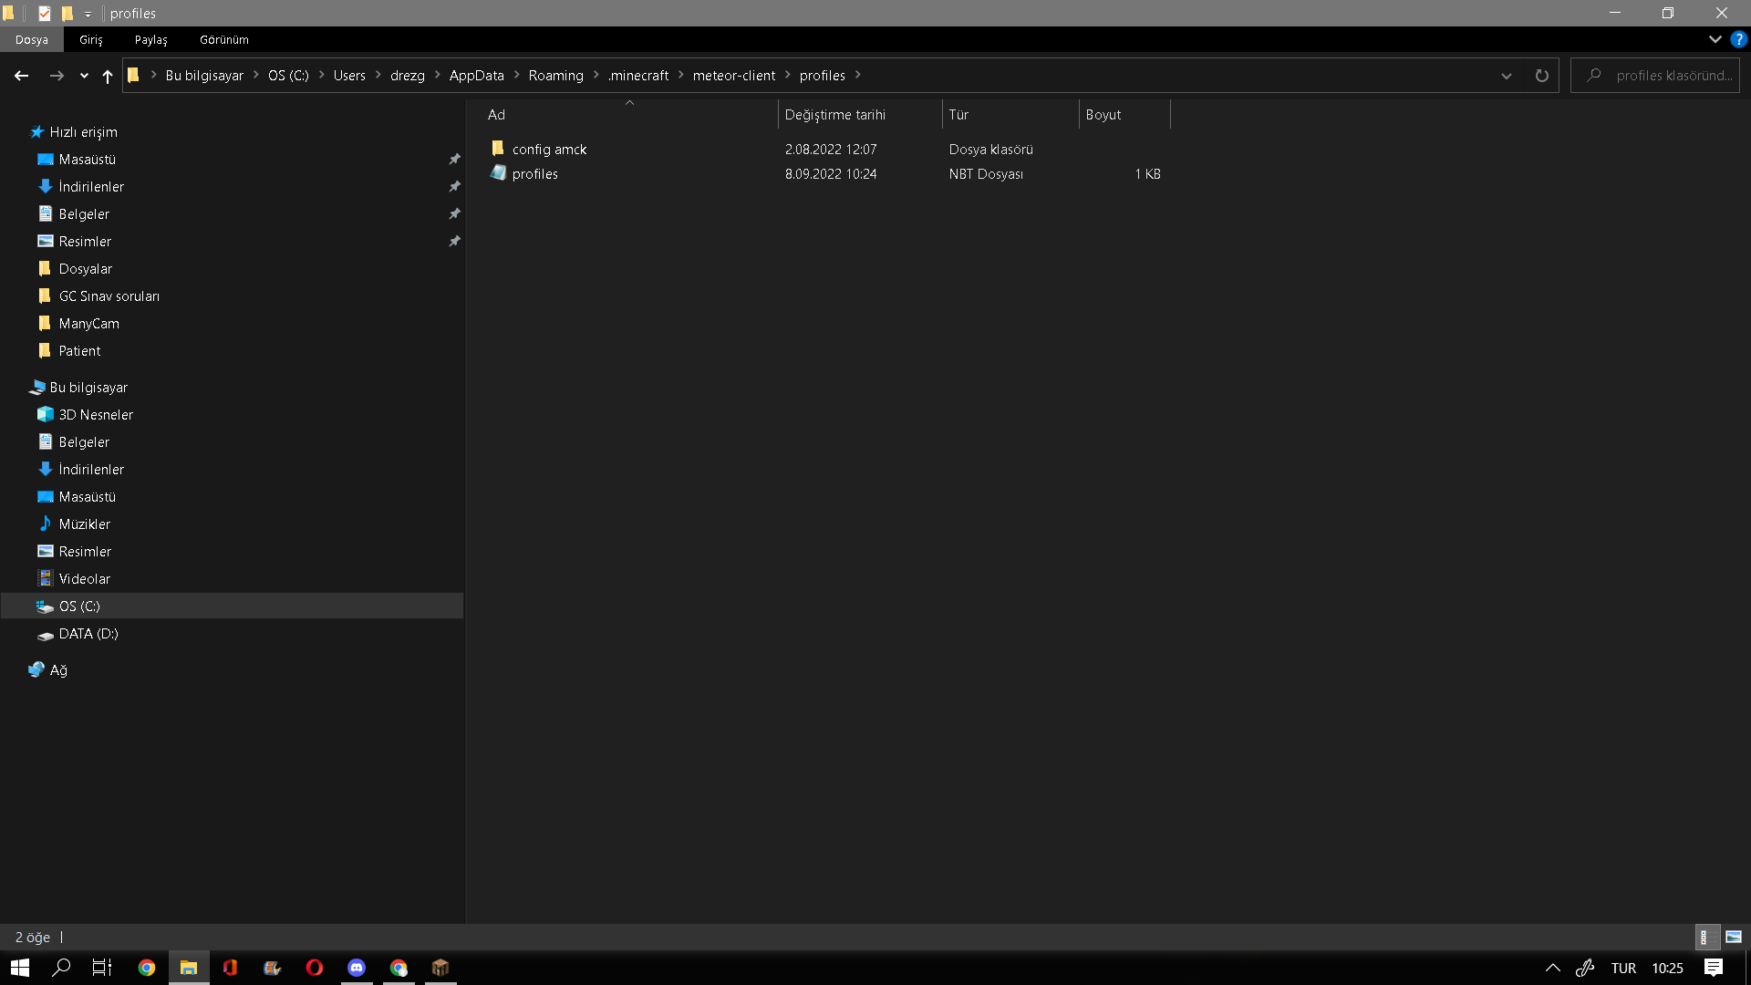
Task: Open 3D Nesneler in sidebar
Action: pyautogui.click(x=96, y=415)
